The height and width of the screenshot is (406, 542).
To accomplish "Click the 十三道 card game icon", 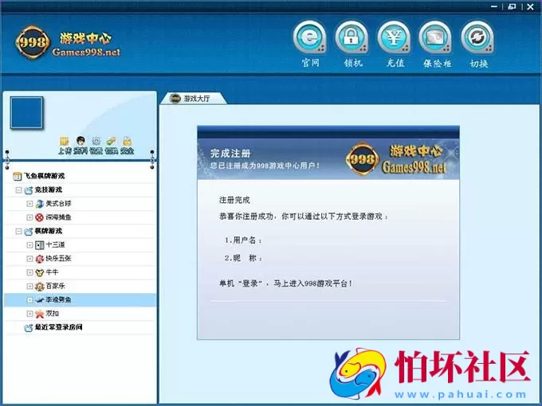I will click(40, 245).
